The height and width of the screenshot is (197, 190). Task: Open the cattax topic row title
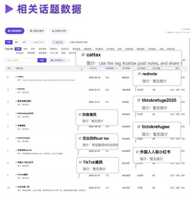tap(20, 77)
